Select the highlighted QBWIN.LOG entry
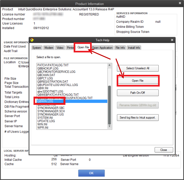Viewport: 184px width, 180px height. 72,101
